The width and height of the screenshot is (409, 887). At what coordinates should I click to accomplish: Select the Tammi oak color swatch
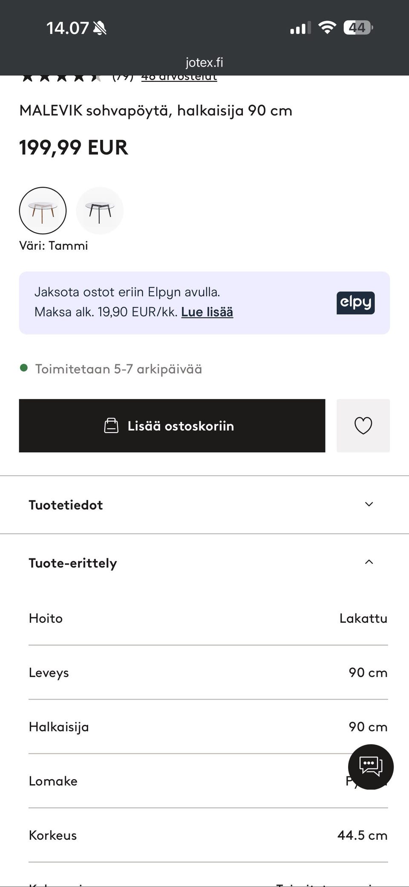tap(43, 211)
